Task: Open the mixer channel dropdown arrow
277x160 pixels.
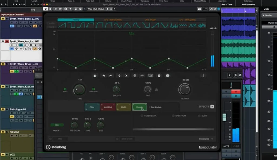Action: click(x=229, y=75)
